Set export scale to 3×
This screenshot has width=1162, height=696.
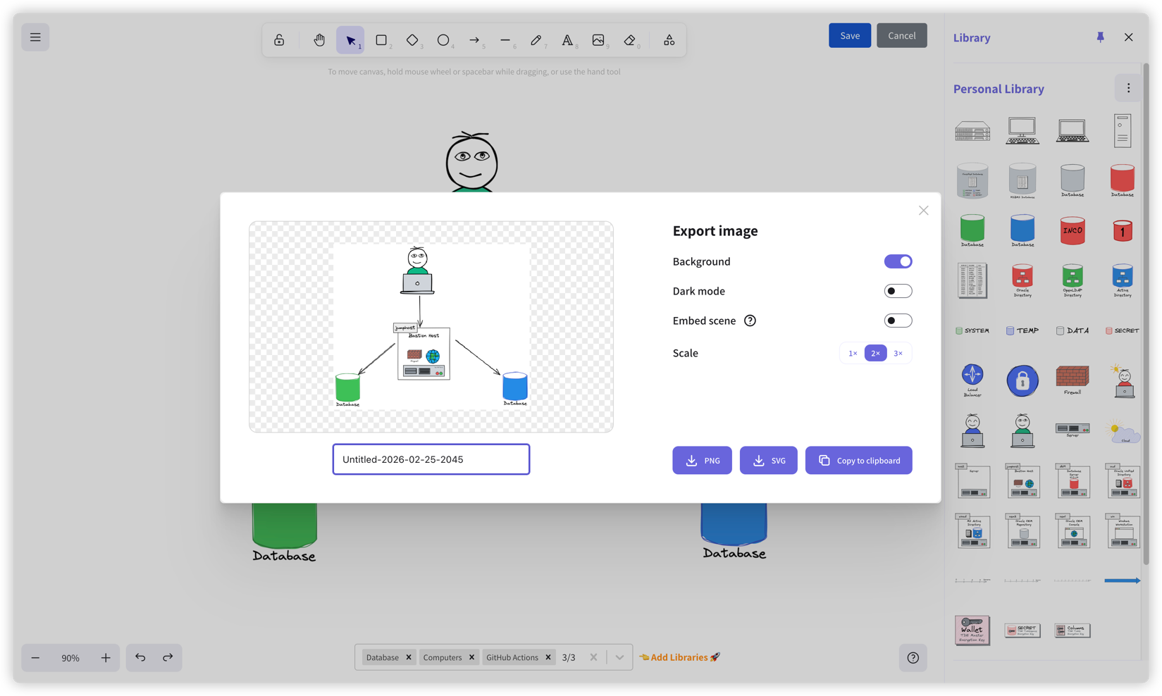898,353
